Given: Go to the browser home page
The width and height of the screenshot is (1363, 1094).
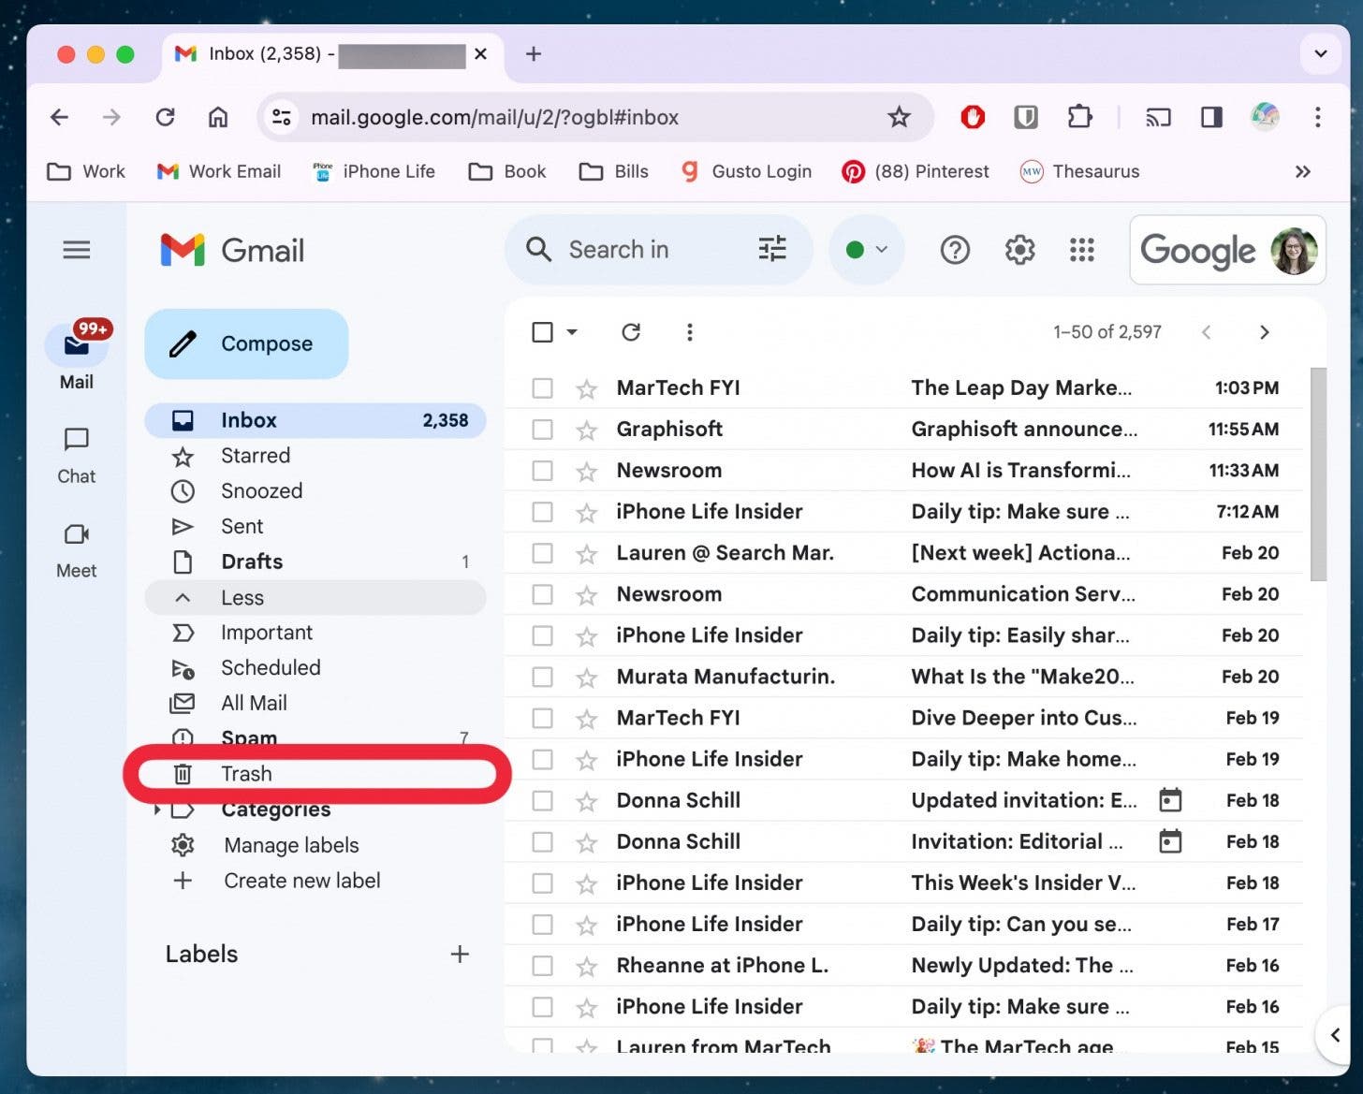Looking at the screenshot, I should pos(218,117).
